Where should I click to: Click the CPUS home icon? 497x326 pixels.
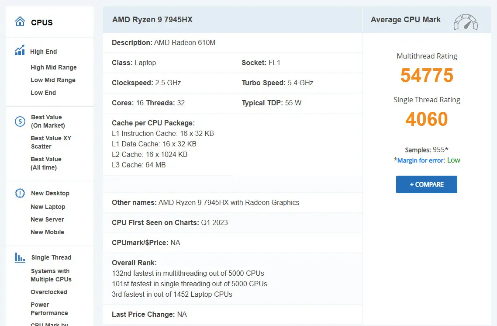click(20, 22)
